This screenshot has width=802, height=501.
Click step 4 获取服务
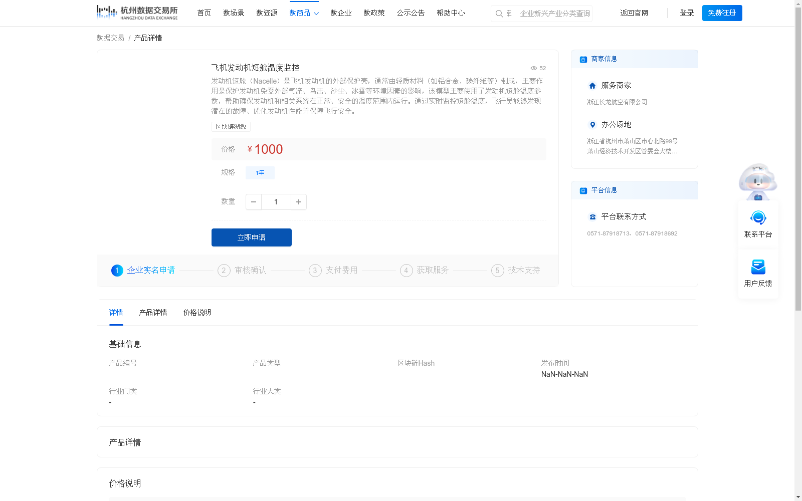[425, 271]
